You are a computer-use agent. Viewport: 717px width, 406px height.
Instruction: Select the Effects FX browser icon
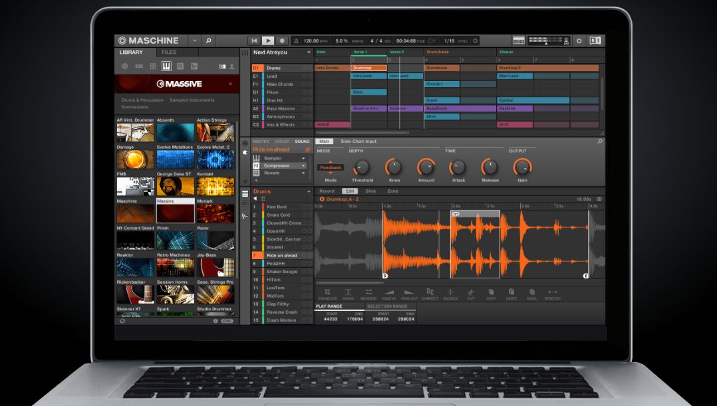tap(180, 66)
